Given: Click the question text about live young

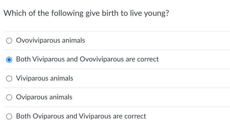Looking at the screenshot, I should [x=86, y=13].
